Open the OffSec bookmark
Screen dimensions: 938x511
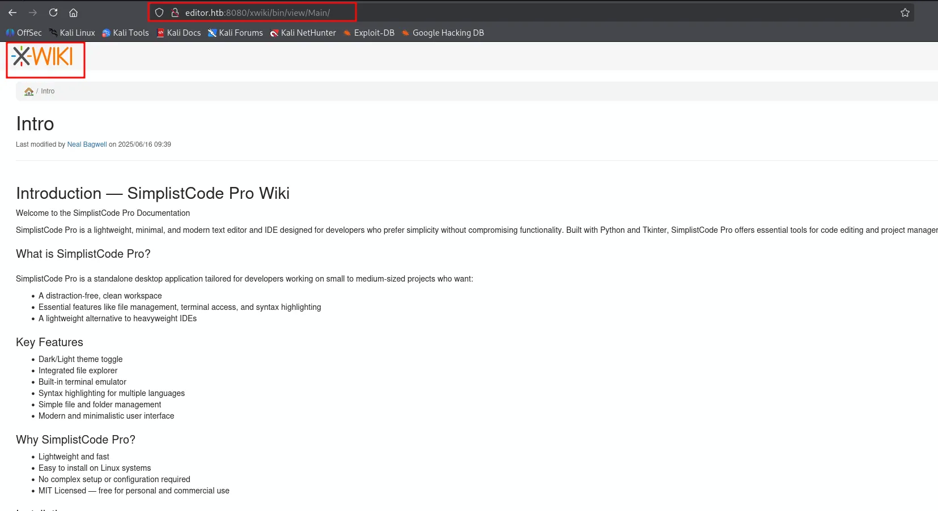pos(24,33)
